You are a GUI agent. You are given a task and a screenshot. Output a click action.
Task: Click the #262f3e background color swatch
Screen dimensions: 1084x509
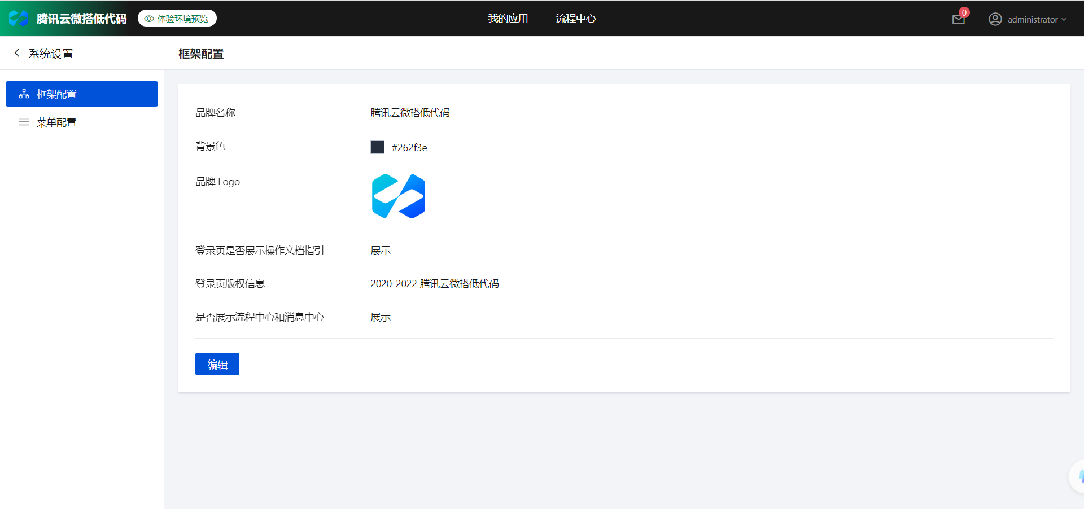coord(377,147)
